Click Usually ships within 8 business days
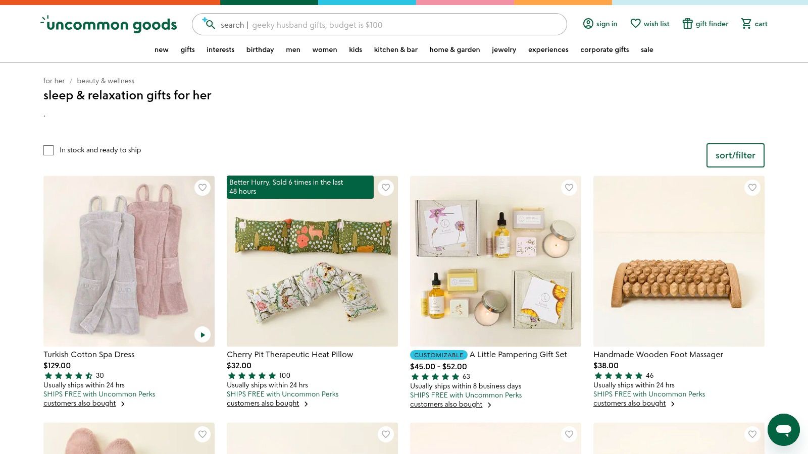Viewport: 808px width, 454px height. [x=466, y=386]
